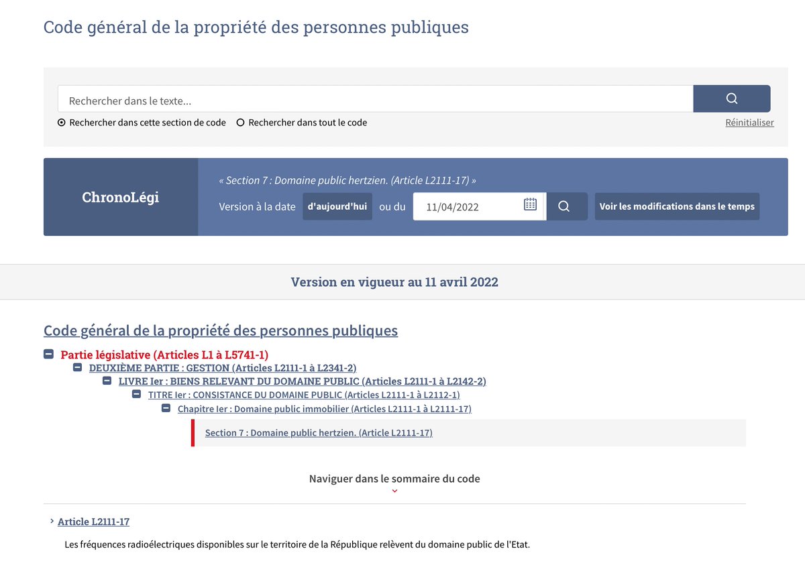
Task: Open 'TITRE Ier : CONSISTANCE DU DOMAINE PUBLIC'
Action: pos(304,395)
